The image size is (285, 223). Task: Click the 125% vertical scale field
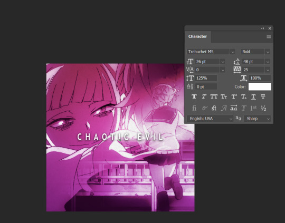pos(206,78)
